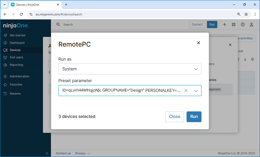Go to Dashboard in sidebar
260x157 pixels.
point(17,43)
